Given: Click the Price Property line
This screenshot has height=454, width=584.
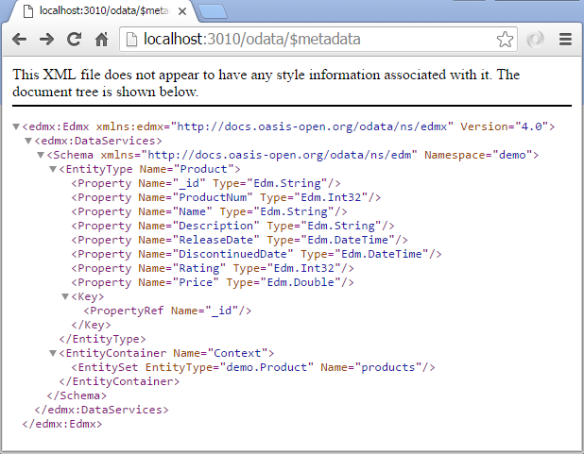Looking at the screenshot, I should click(213, 282).
